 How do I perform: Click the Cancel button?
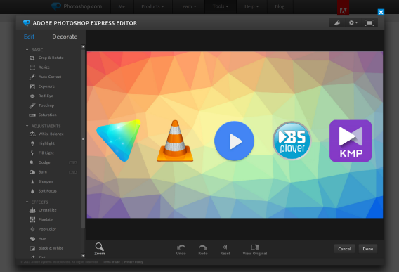[x=344, y=249]
